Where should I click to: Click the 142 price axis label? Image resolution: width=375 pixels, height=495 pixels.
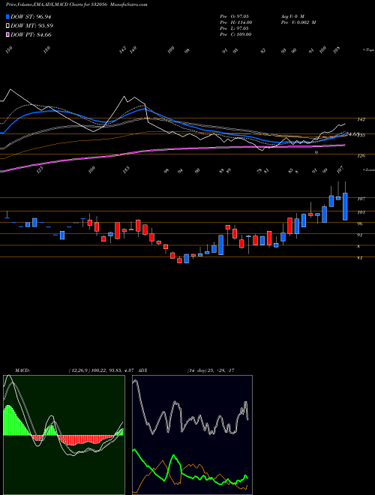pyautogui.click(x=361, y=119)
